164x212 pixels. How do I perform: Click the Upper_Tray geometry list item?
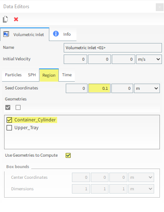[x=26, y=128]
